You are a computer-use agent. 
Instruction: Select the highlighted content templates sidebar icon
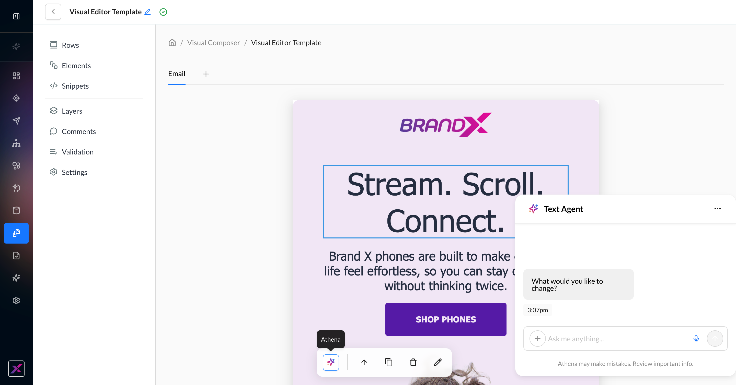(16, 233)
